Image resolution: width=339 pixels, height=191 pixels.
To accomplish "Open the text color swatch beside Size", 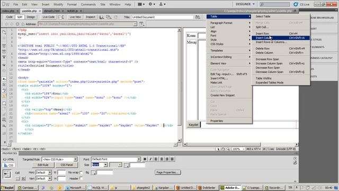I will (126, 165).
